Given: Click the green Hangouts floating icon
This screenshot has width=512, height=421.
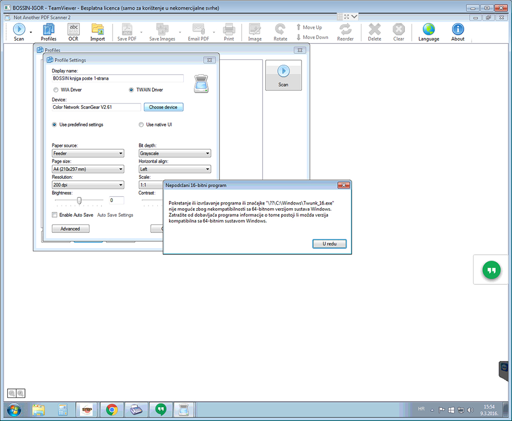Looking at the screenshot, I should tap(492, 270).
